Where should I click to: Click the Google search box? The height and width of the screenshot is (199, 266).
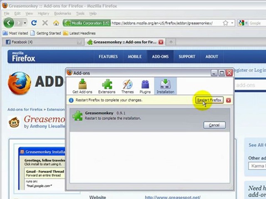point(257,23)
